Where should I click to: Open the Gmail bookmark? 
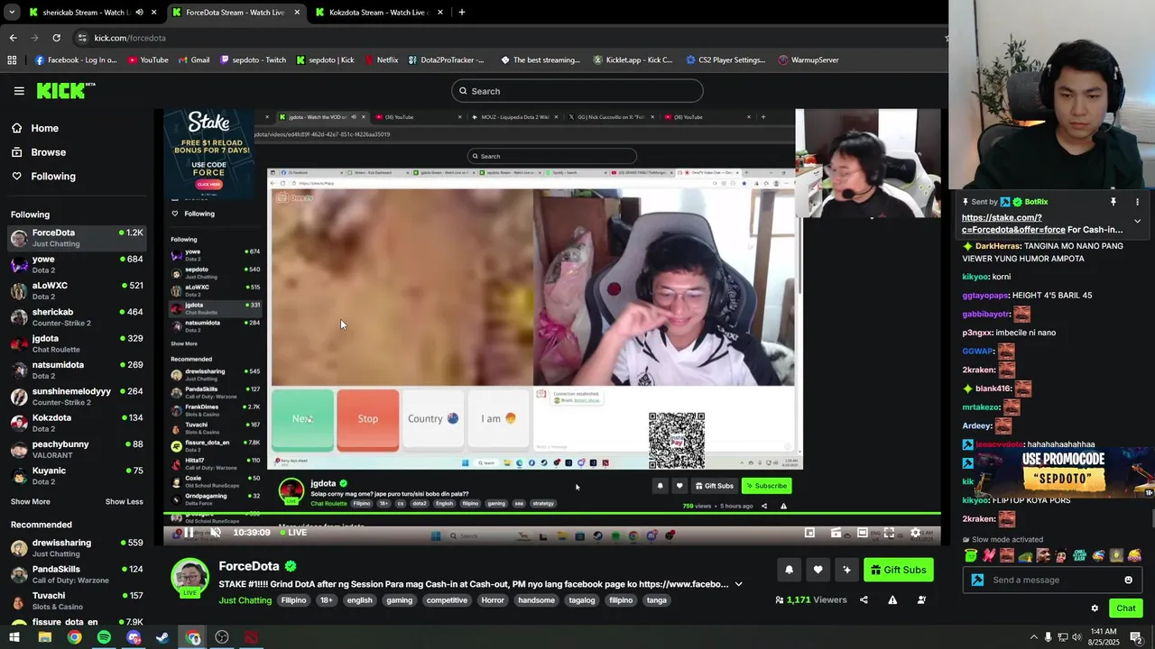point(193,60)
